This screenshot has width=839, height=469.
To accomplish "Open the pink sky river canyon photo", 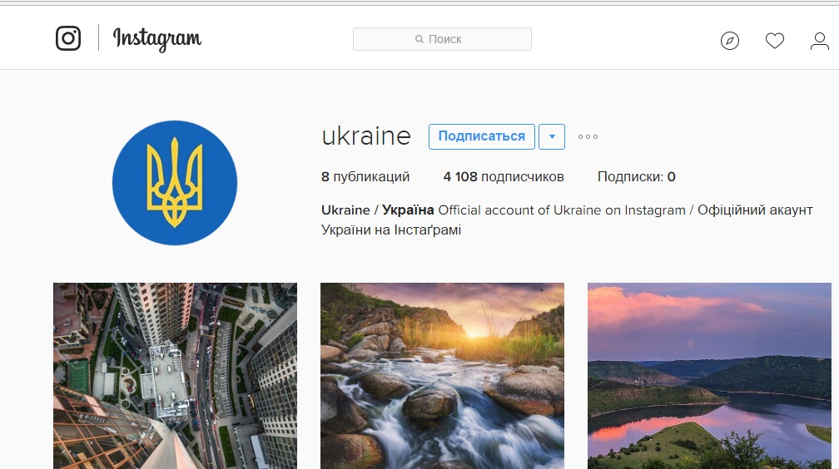I will (709, 376).
